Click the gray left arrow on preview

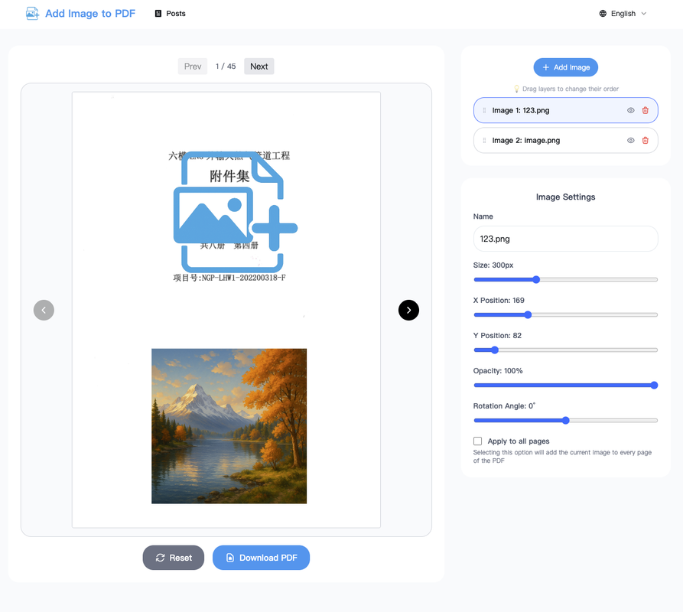(44, 310)
